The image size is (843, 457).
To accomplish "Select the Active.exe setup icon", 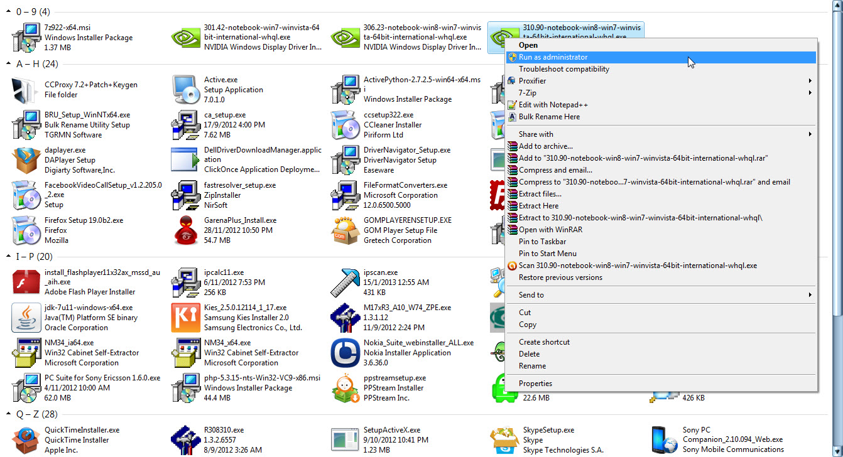I will (185, 90).
